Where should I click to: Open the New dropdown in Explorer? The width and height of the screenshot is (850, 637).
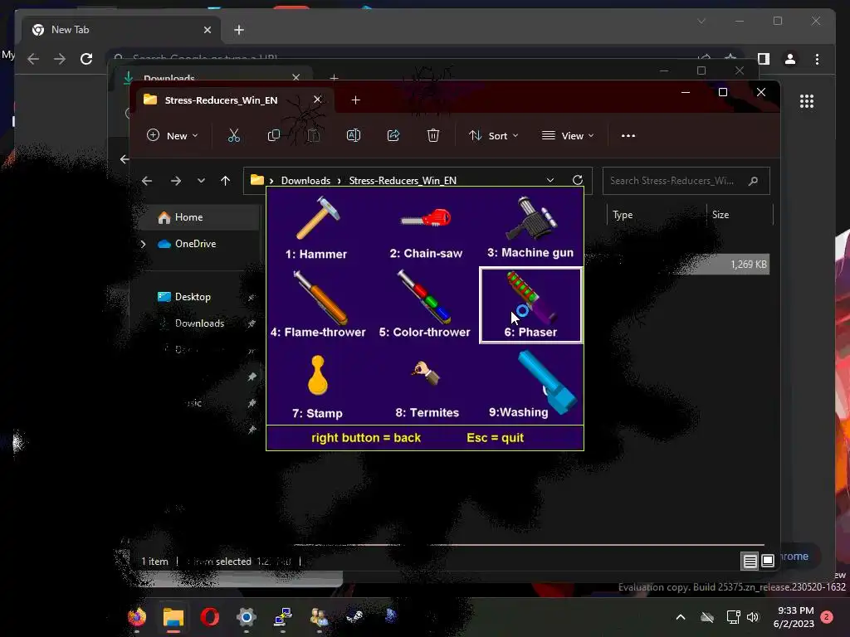(x=173, y=135)
